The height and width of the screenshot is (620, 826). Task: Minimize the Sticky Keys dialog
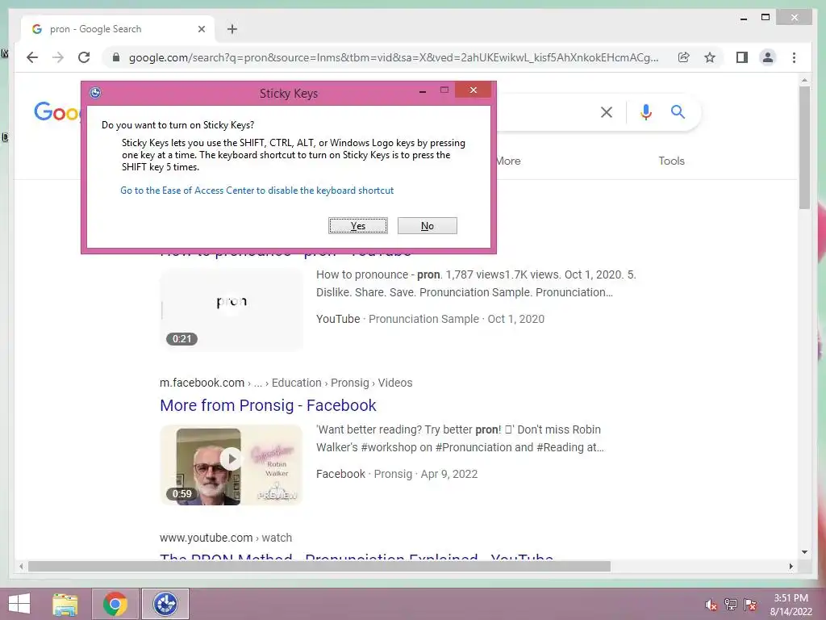[x=423, y=91]
